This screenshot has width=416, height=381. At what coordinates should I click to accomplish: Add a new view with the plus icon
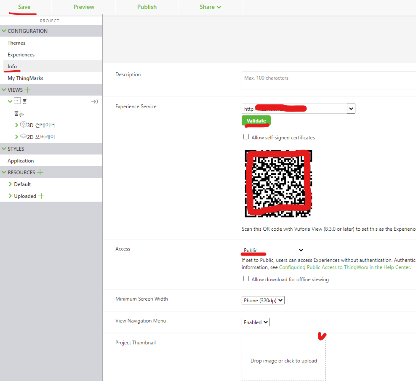27,90
